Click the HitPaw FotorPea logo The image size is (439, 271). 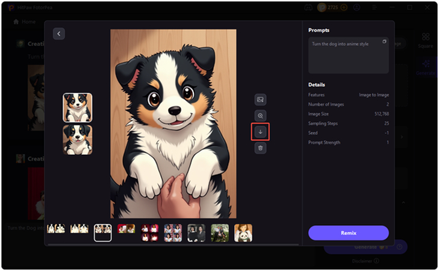point(11,8)
